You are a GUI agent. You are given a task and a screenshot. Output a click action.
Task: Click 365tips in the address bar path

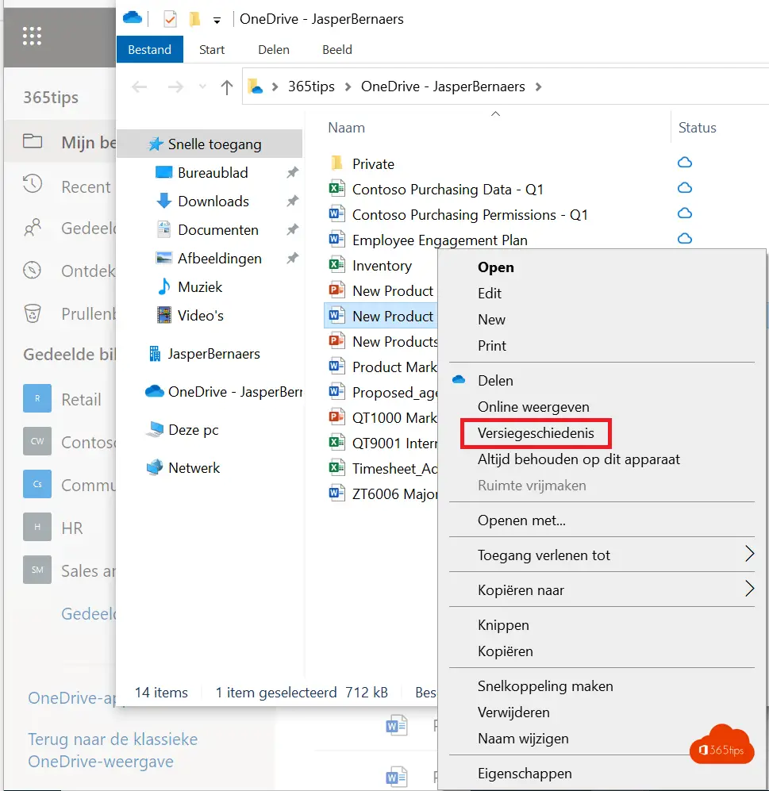[x=311, y=86]
